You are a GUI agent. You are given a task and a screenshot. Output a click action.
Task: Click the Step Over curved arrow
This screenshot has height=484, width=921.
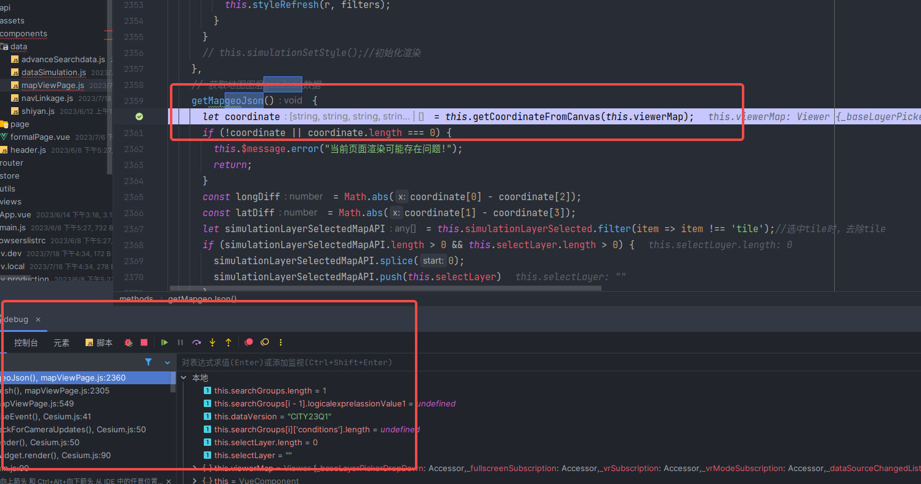(196, 342)
